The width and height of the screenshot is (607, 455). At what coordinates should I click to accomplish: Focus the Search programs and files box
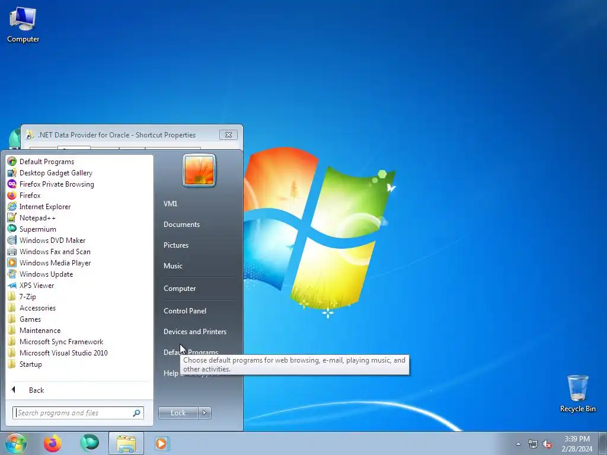point(74,413)
